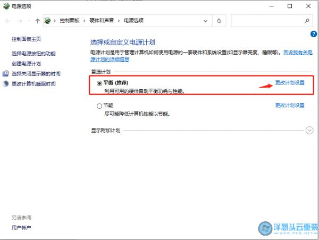Click the forward navigation arrow

(x=20, y=21)
